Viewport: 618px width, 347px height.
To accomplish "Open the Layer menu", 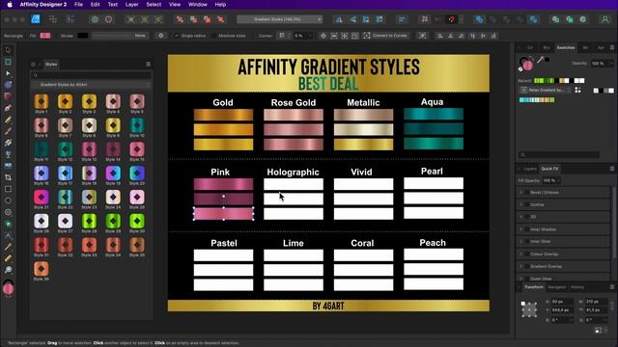I will (x=131, y=4).
